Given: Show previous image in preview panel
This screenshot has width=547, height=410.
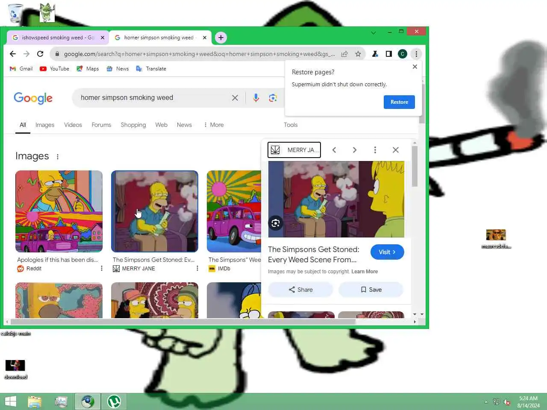Looking at the screenshot, I should [x=334, y=150].
